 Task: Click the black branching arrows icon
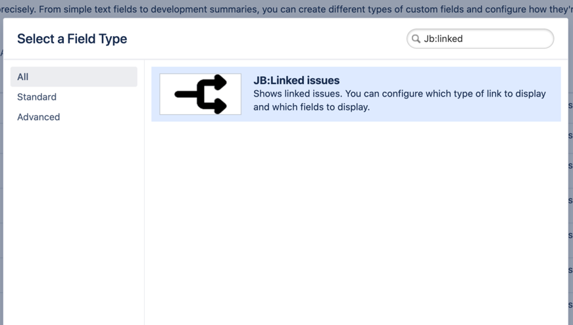pos(201,95)
